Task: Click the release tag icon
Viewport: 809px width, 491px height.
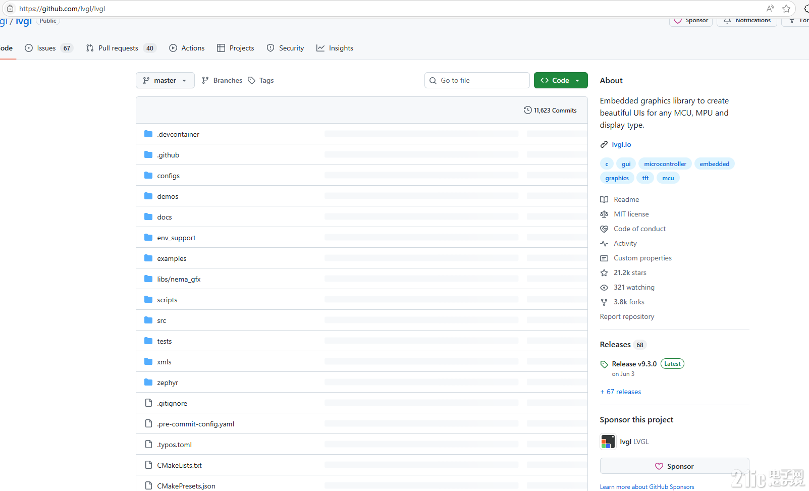Action: 604,364
